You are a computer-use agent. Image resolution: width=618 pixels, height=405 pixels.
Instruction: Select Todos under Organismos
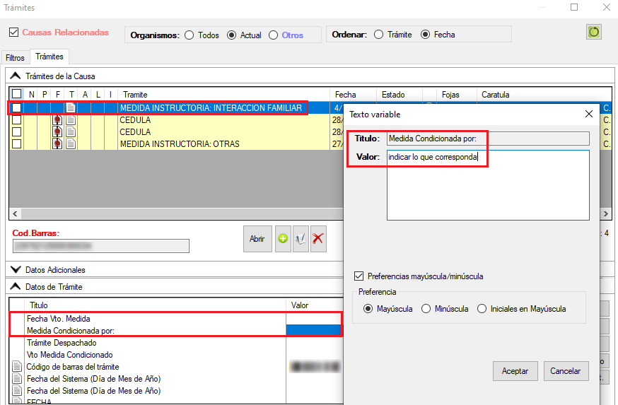189,35
